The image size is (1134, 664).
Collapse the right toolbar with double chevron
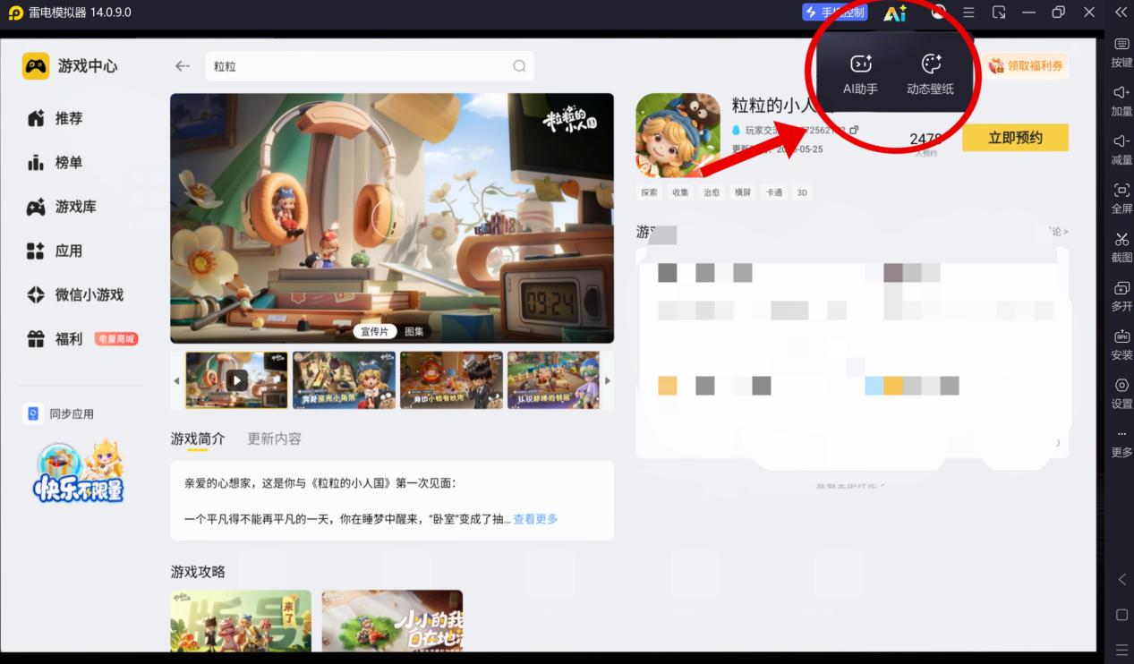point(1121,13)
